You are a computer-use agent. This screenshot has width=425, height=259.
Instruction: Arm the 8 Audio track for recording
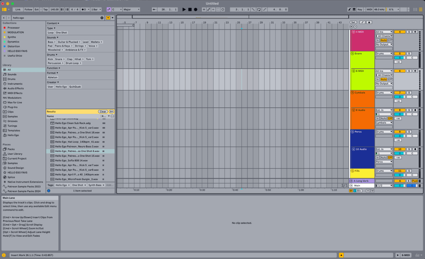pos(415,110)
